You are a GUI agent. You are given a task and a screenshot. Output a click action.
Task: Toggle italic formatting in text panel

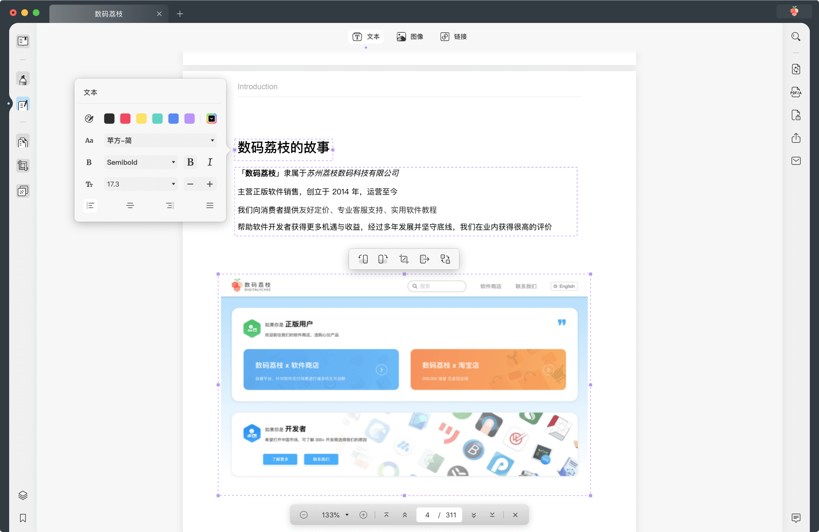point(209,162)
